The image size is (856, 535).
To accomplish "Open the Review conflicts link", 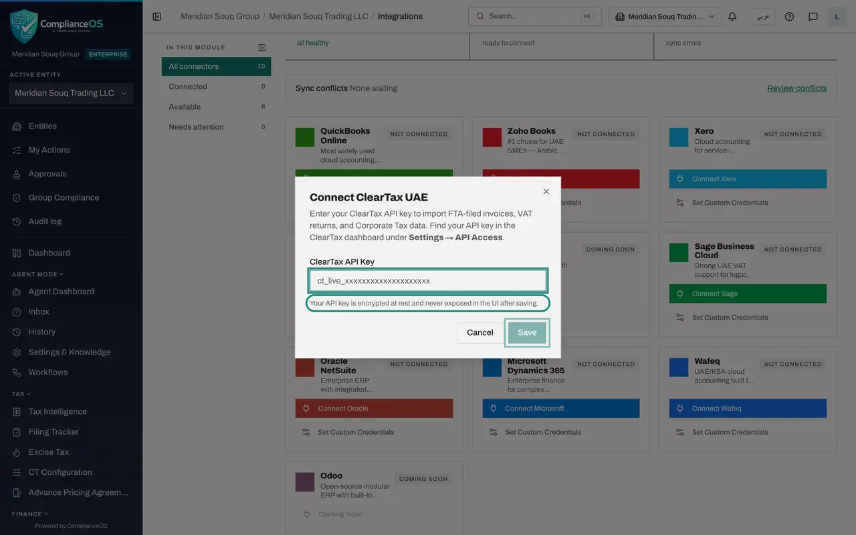I will (x=796, y=88).
